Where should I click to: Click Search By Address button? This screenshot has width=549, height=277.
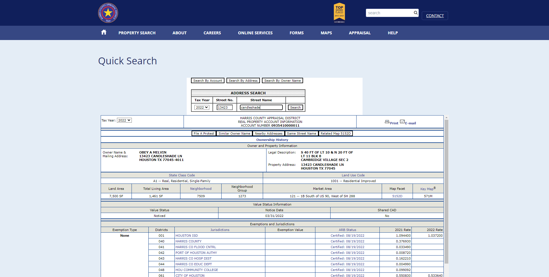click(x=243, y=81)
